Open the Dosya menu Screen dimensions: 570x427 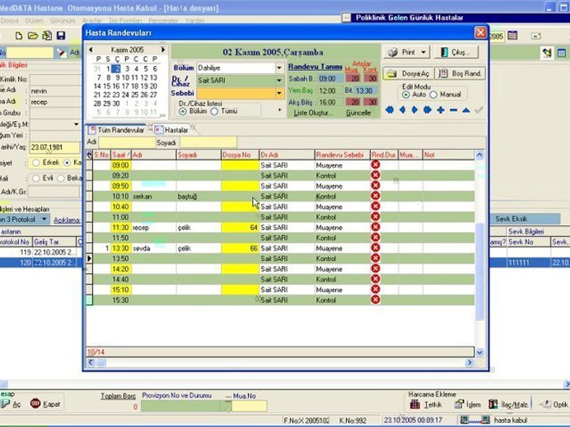point(9,21)
